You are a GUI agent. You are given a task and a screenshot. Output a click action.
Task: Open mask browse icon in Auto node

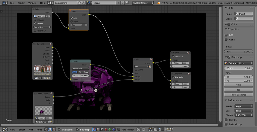pyautogui.click(x=35, y=16)
